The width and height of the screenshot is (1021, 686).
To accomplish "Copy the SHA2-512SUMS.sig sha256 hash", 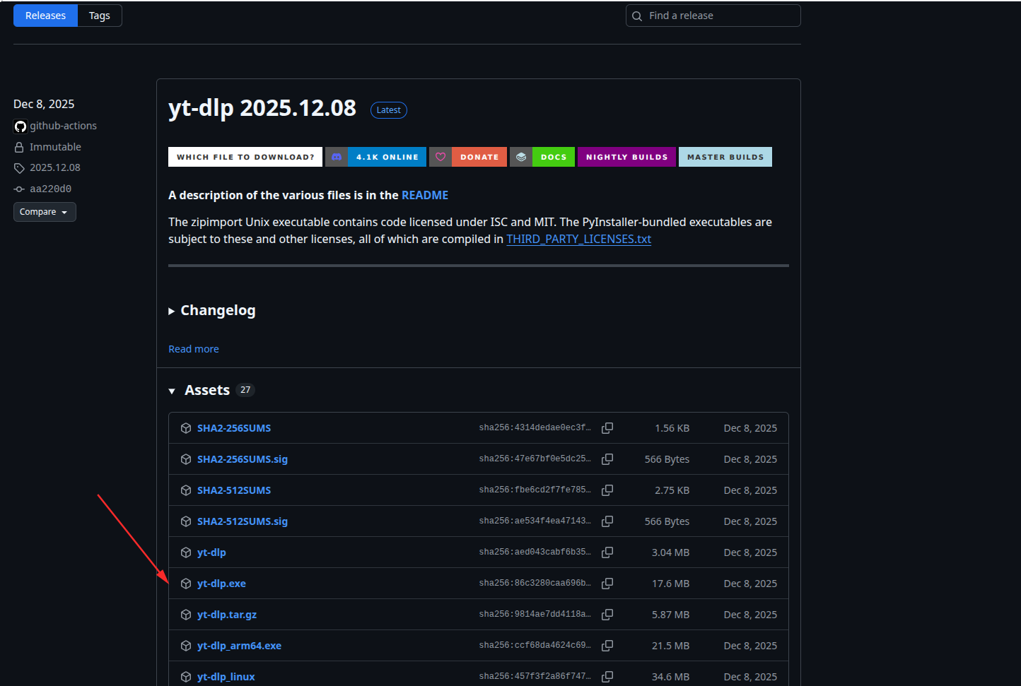I will point(607,521).
